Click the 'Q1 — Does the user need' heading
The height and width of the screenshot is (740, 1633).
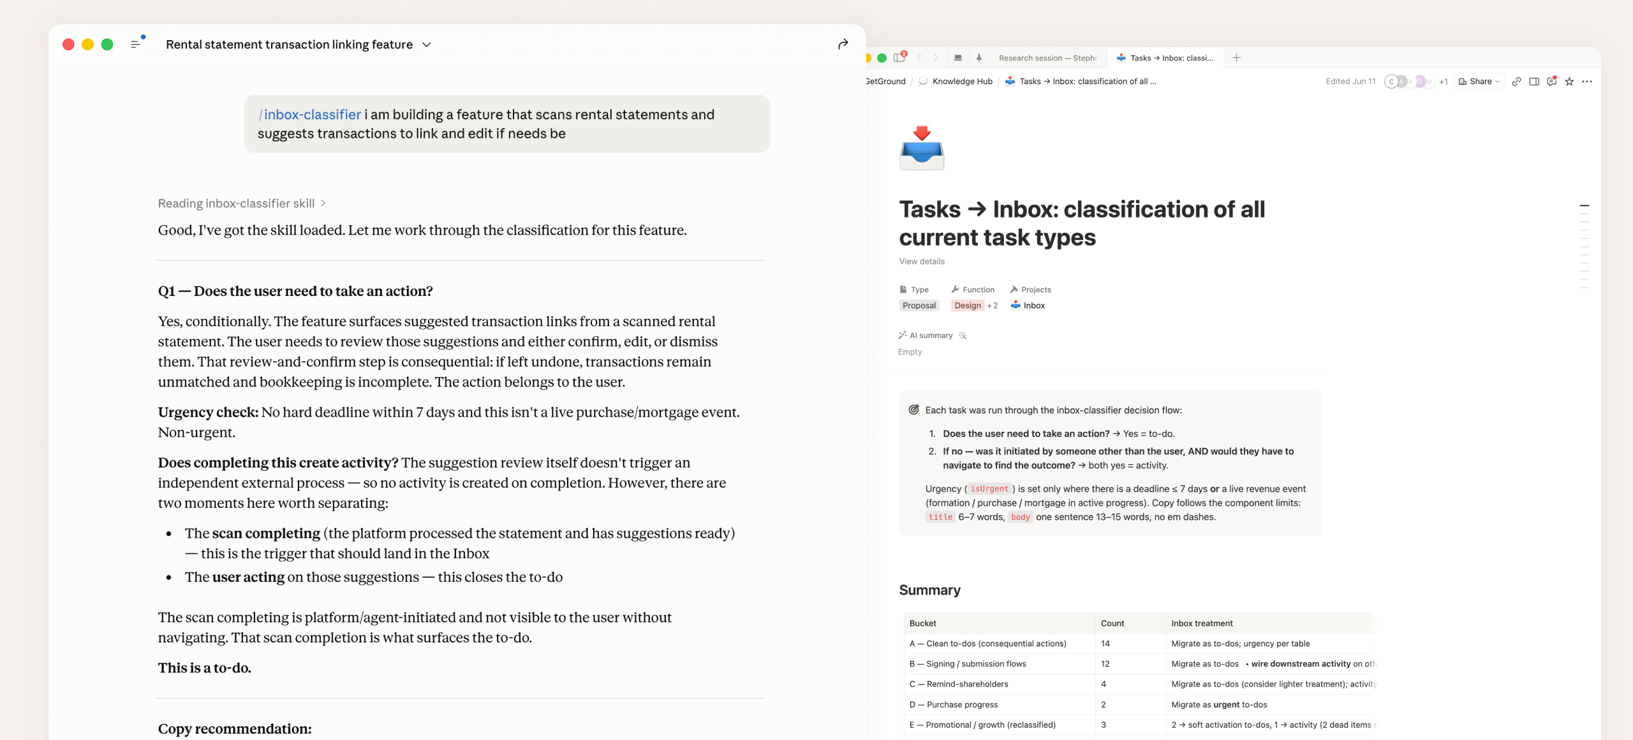click(295, 291)
